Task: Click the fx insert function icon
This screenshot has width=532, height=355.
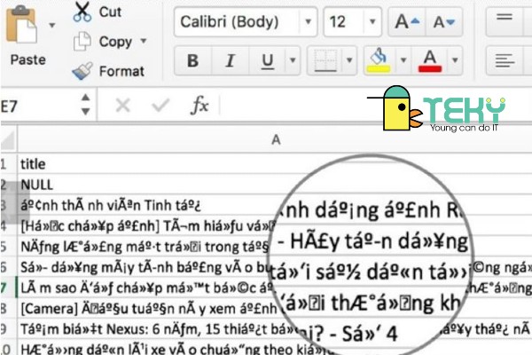Action: (x=199, y=105)
